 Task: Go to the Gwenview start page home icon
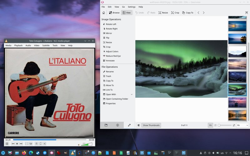click(104, 13)
